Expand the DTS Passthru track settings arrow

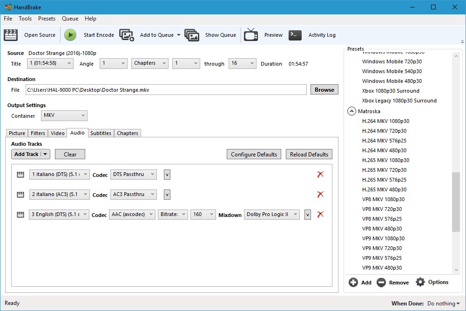coord(167,175)
